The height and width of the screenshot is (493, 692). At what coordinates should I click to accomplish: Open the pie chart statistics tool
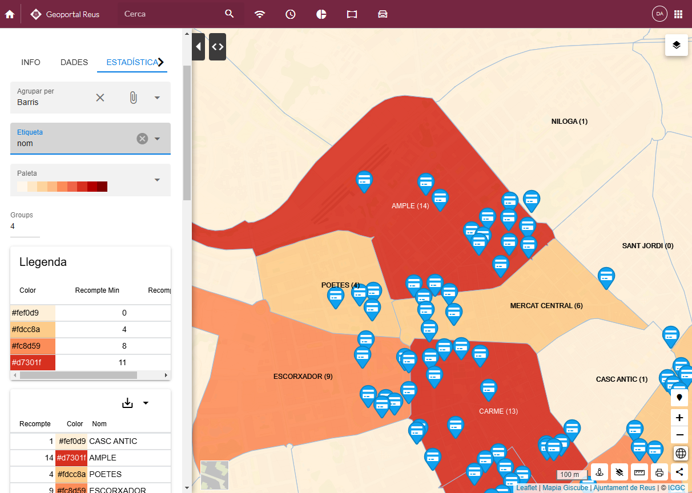pyautogui.click(x=321, y=14)
